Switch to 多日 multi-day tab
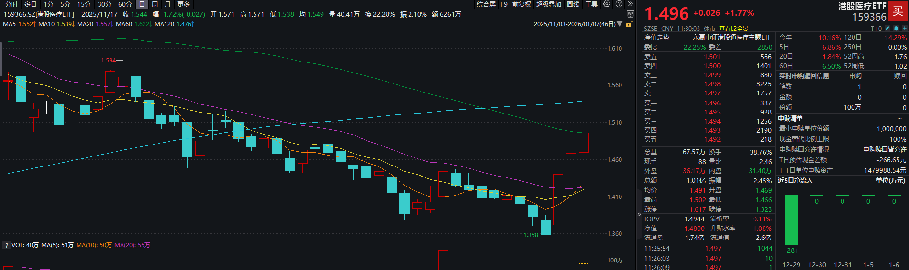Image resolution: width=909 pixels, height=270 pixels. 31,4
